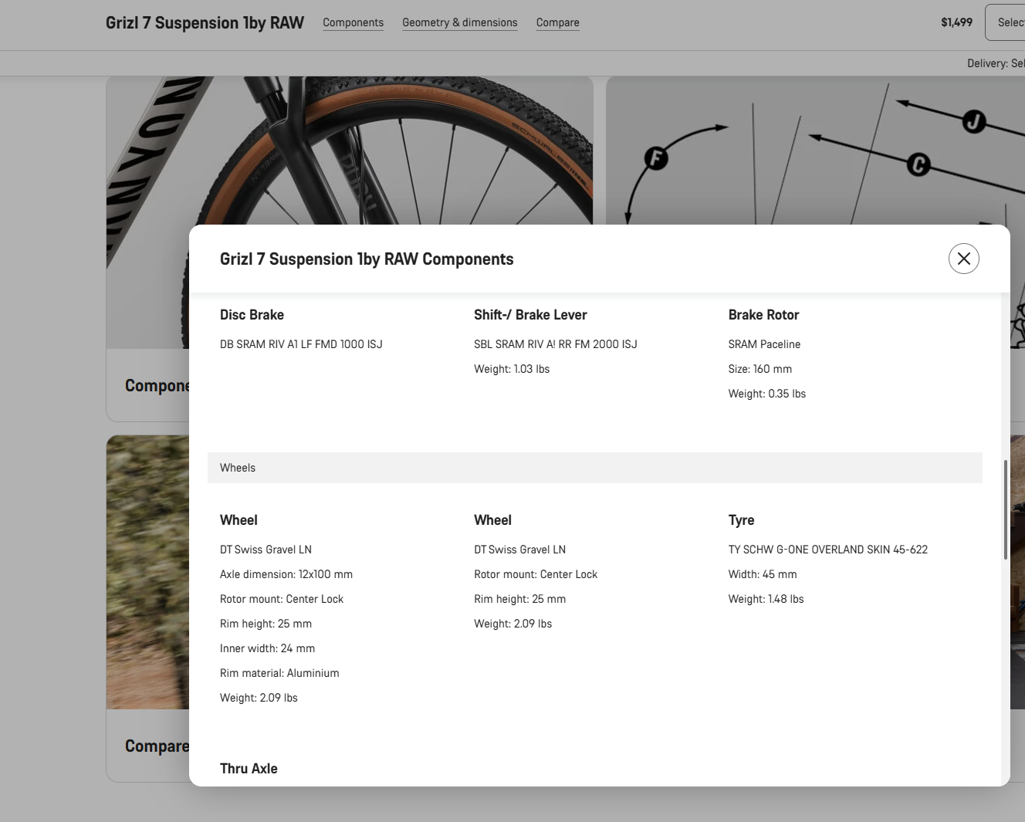This screenshot has height=822, width=1025.
Task: Click the blurred rider photo thumbnail
Action: point(147,571)
